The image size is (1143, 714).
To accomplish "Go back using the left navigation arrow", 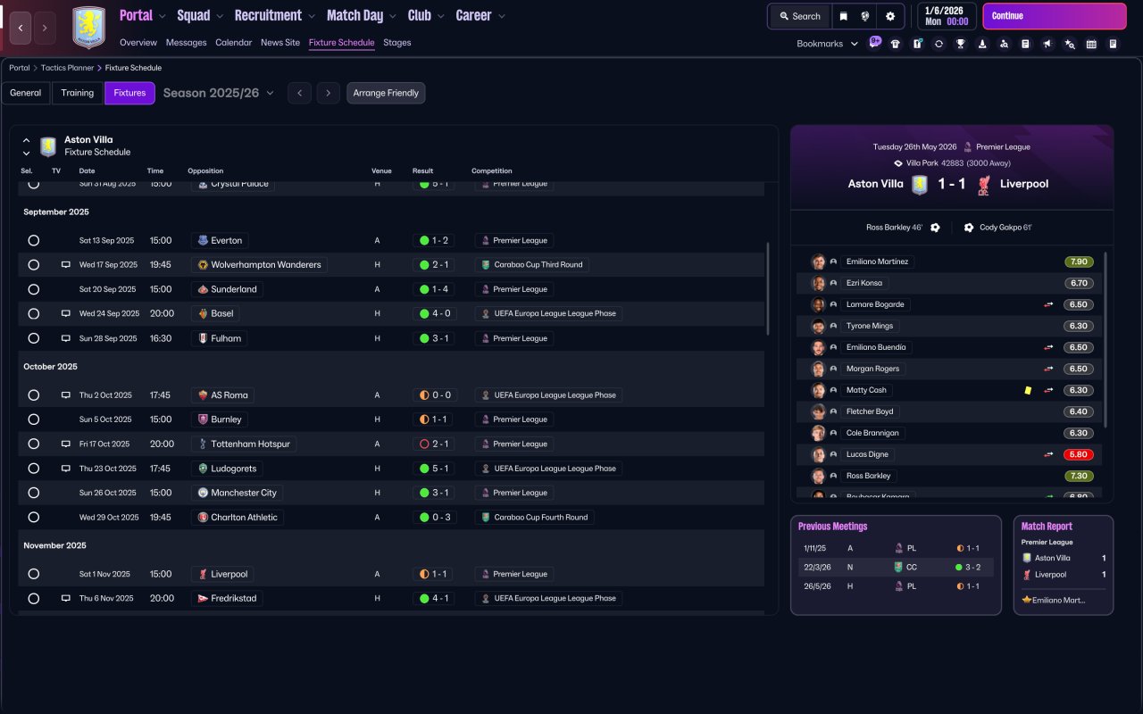I will point(21,28).
